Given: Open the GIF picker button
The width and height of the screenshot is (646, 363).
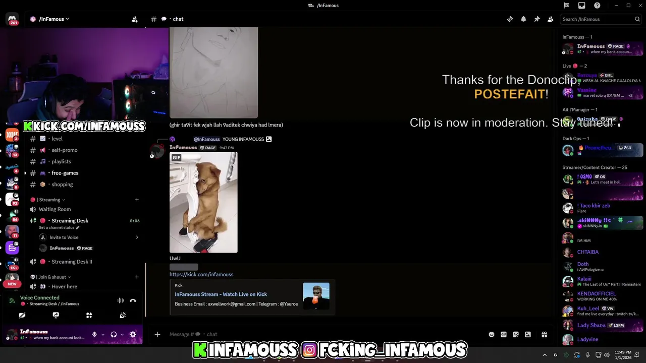Looking at the screenshot, I should (x=504, y=334).
